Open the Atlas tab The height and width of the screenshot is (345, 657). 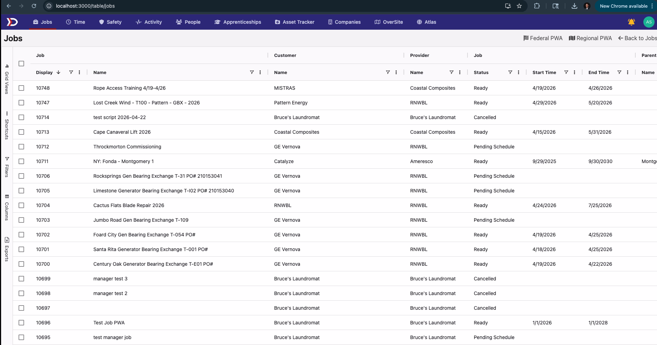426,22
